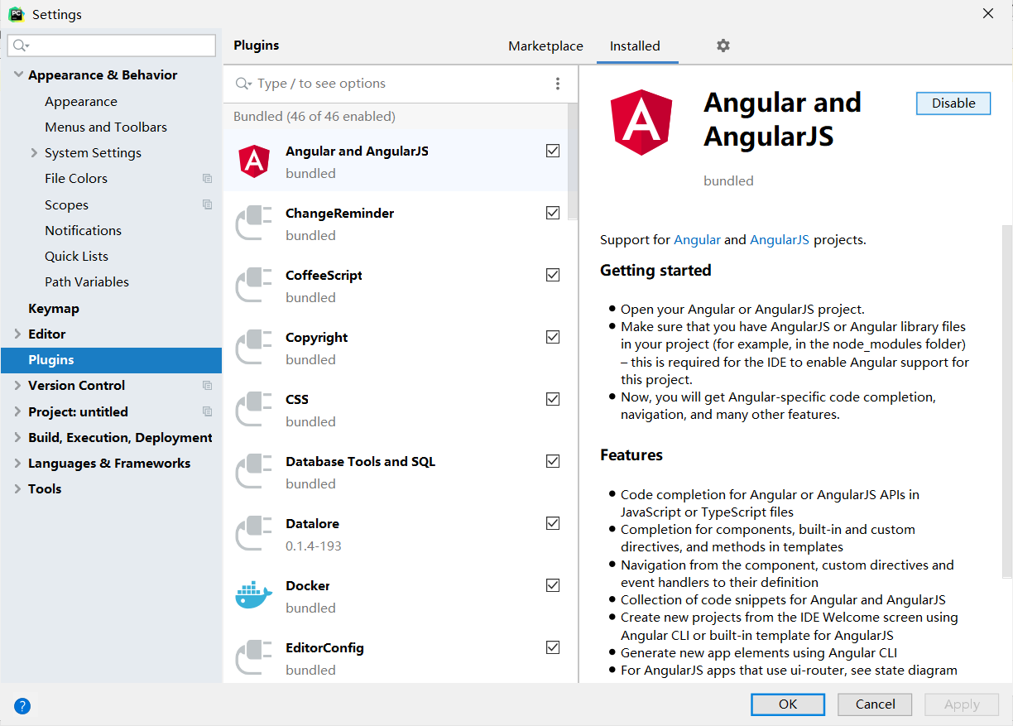Collapse the Appearance & Behavior section arrow
Screen dimensions: 1013x726
point(18,75)
